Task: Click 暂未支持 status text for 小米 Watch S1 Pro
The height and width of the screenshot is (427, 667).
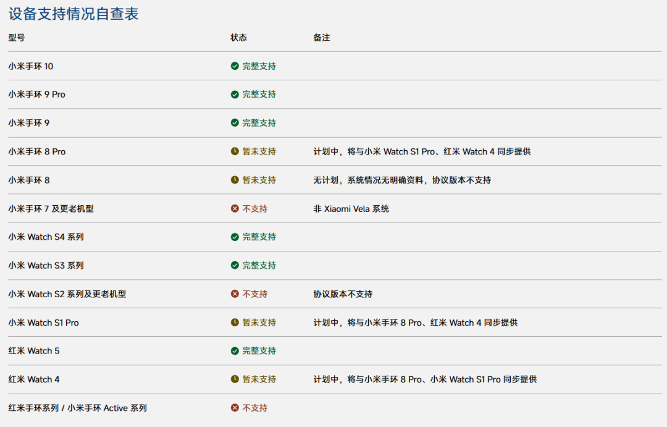Action: point(259,323)
